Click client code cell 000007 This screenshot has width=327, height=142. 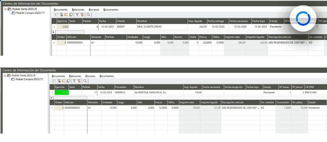[126, 27]
